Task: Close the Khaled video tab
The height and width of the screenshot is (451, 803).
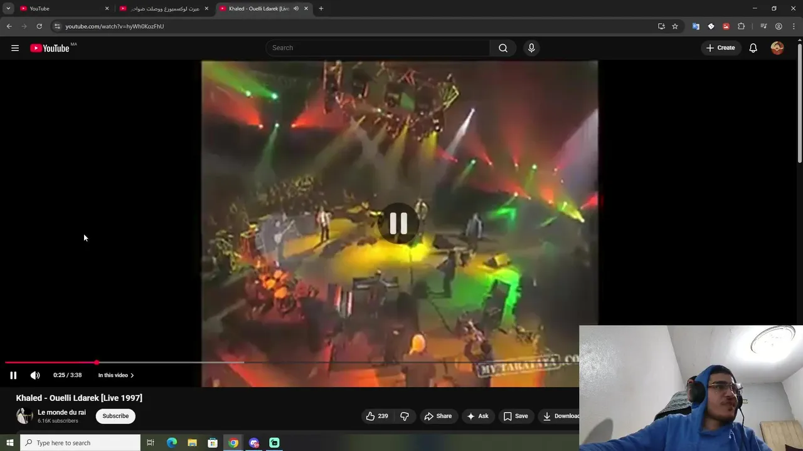Action: [x=306, y=9]
